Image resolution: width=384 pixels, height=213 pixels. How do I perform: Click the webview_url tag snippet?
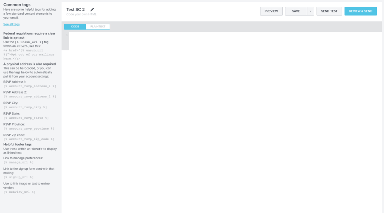[x=19, y=192]
